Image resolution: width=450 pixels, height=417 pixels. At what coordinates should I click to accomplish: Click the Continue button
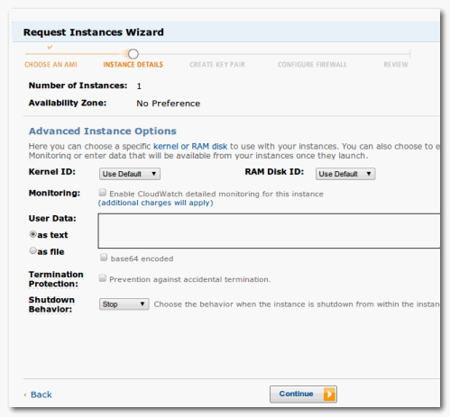point(303,394)
